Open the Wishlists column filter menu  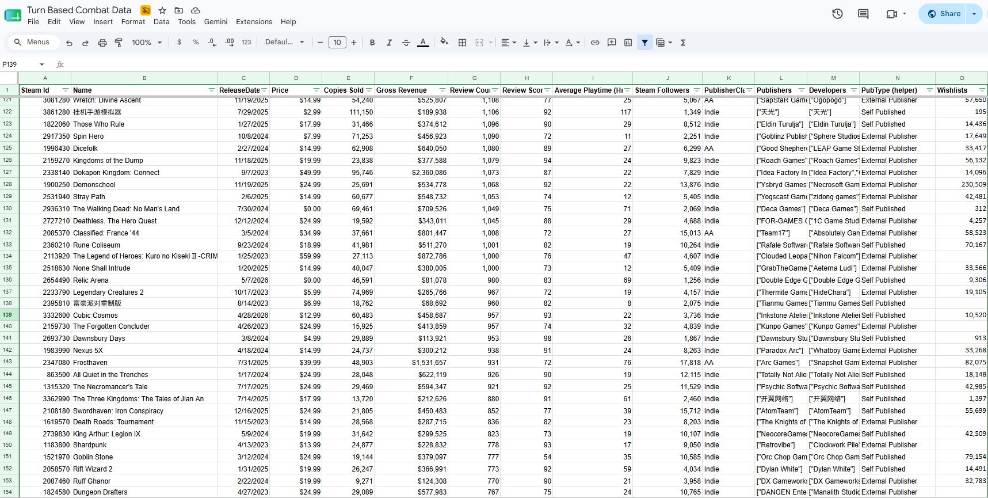point(982,90)
